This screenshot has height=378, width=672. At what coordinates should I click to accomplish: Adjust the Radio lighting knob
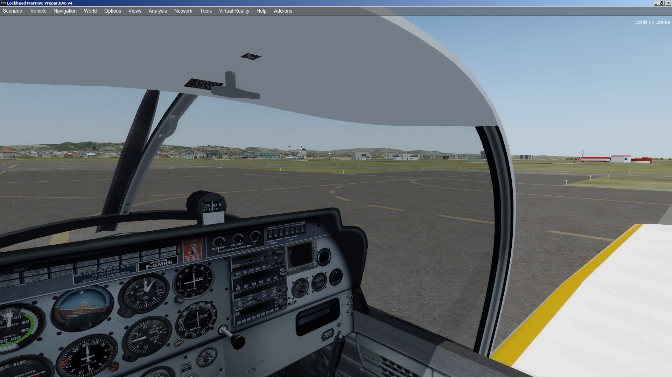(255, 235)
